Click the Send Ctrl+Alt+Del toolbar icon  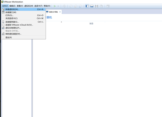pos(64,6)
